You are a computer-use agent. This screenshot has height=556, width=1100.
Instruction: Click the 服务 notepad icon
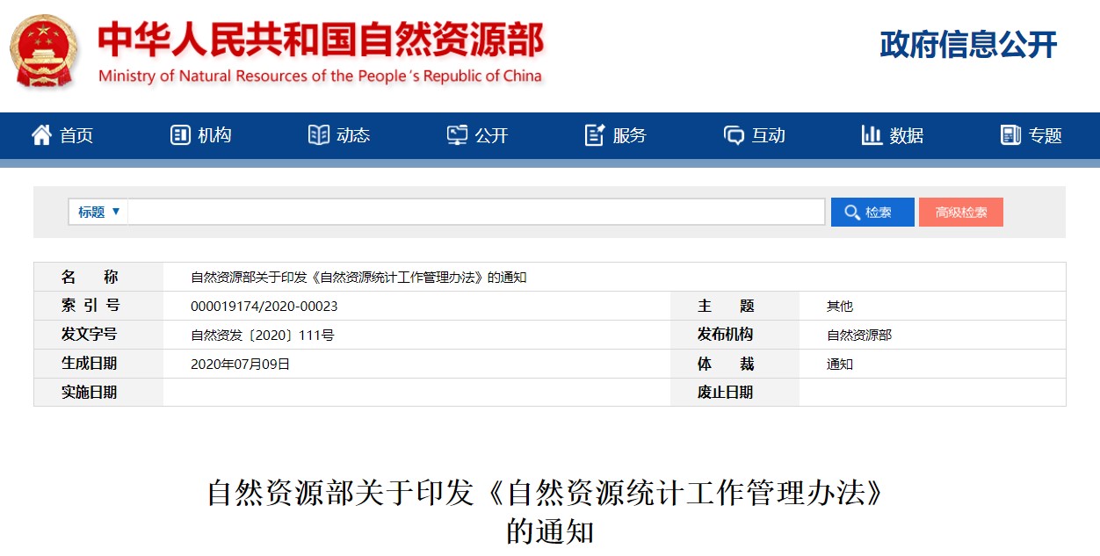(595, 135)
